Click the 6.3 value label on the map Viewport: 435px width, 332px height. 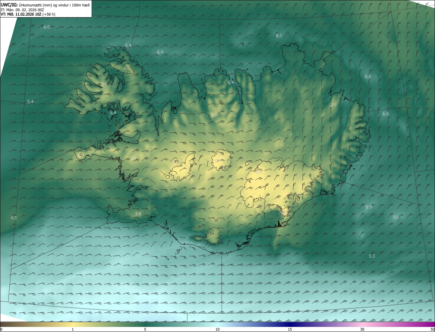(x=368, y=77)
